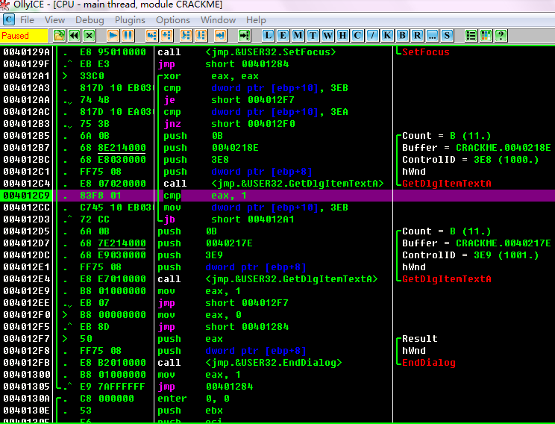Viewport: 555px width, 424px height.
Task: Click the Go To Address arrow icon
Action: [x=244, y=35]
